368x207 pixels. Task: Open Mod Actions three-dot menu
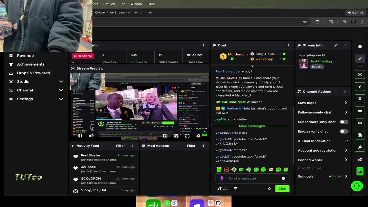(204, 146)
